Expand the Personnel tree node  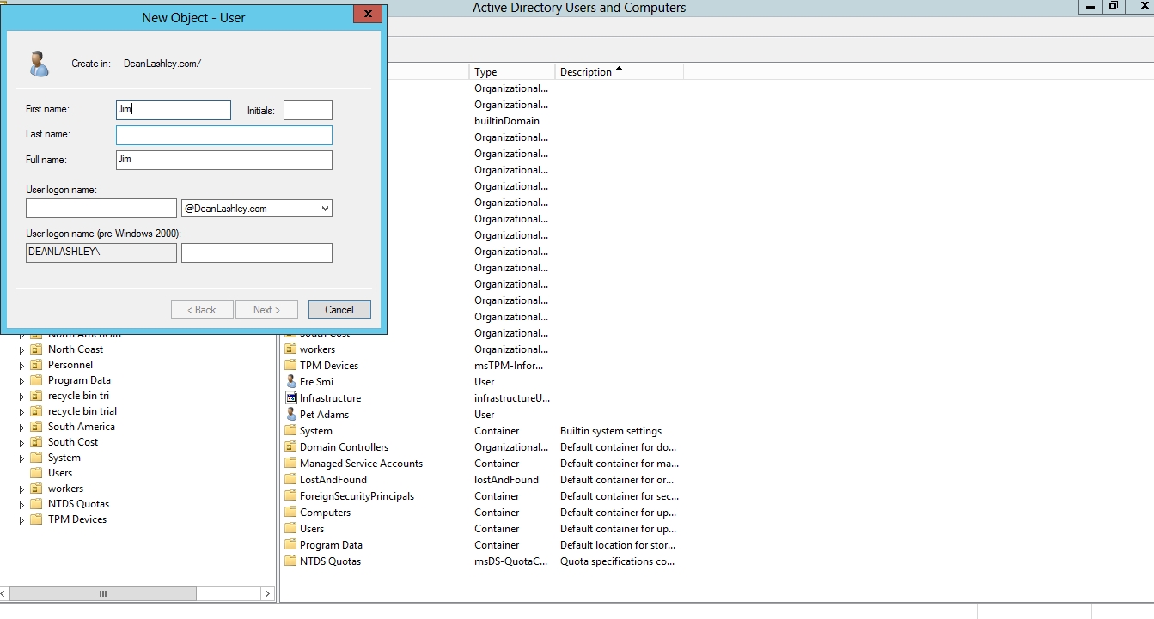click(x=22, y=365)
